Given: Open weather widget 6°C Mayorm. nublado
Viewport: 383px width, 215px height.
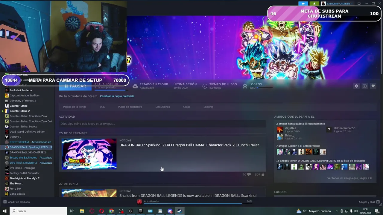Looking at the screenshot, I should point(314,211).
